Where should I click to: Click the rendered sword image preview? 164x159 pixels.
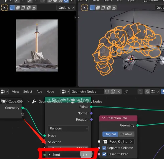(37, 45)
